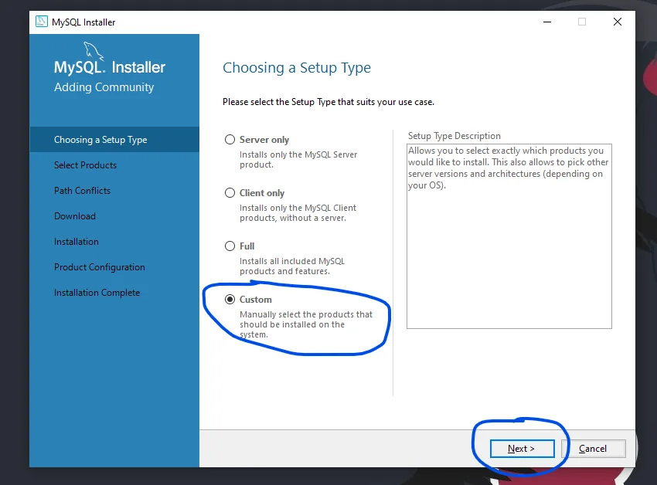Select the Custom setup type radio button

(230, 300)
